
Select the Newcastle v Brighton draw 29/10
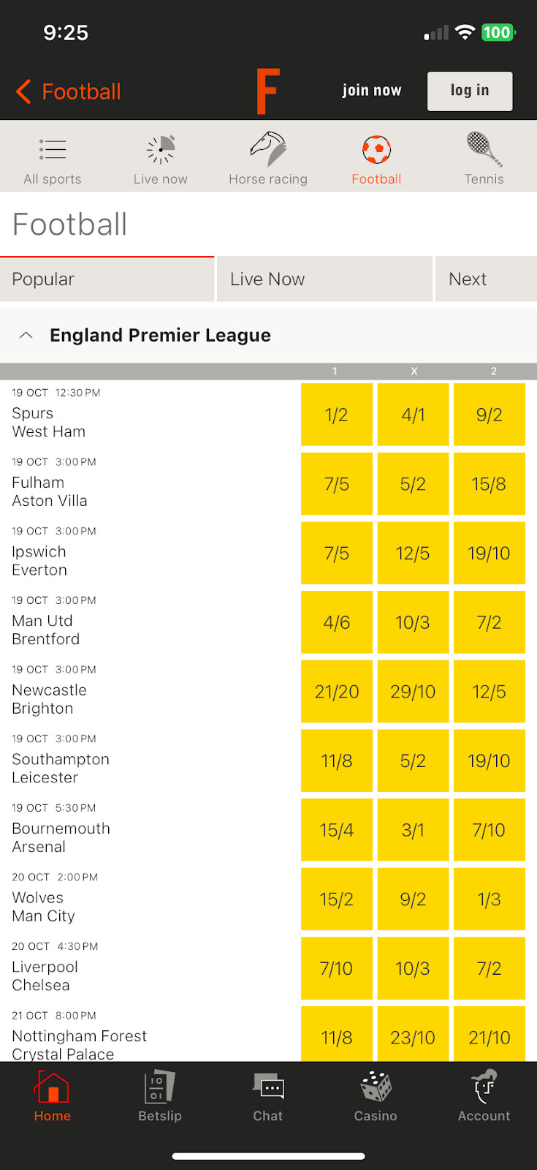(x=413, y=692)
